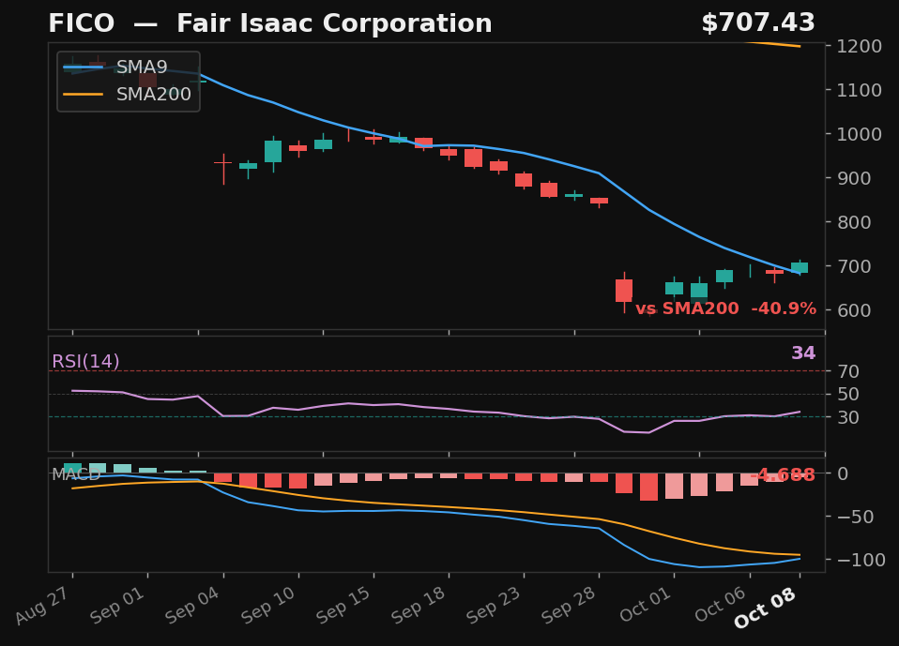
Task: Click the 600 price axis label
Action: coord(854,310)
